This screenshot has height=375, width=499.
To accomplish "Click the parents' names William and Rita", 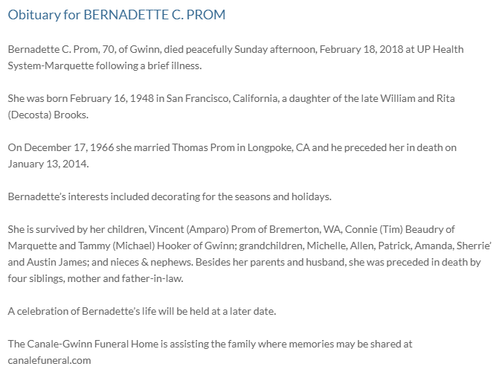I will pos(417,98).
